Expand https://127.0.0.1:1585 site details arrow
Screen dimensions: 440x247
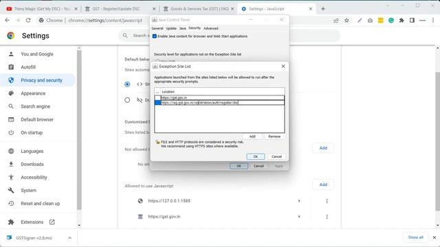(x=299, y=201)
